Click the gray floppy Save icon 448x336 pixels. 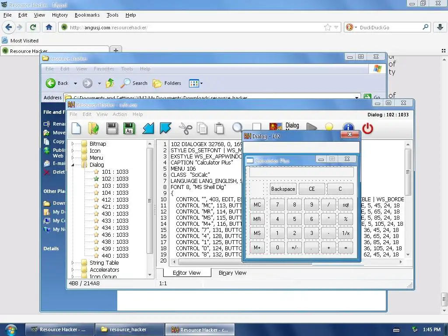click(x=112, y=128)
